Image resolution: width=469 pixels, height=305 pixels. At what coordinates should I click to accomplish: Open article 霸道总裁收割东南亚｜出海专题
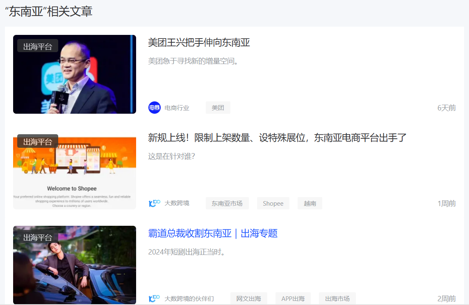213,233
